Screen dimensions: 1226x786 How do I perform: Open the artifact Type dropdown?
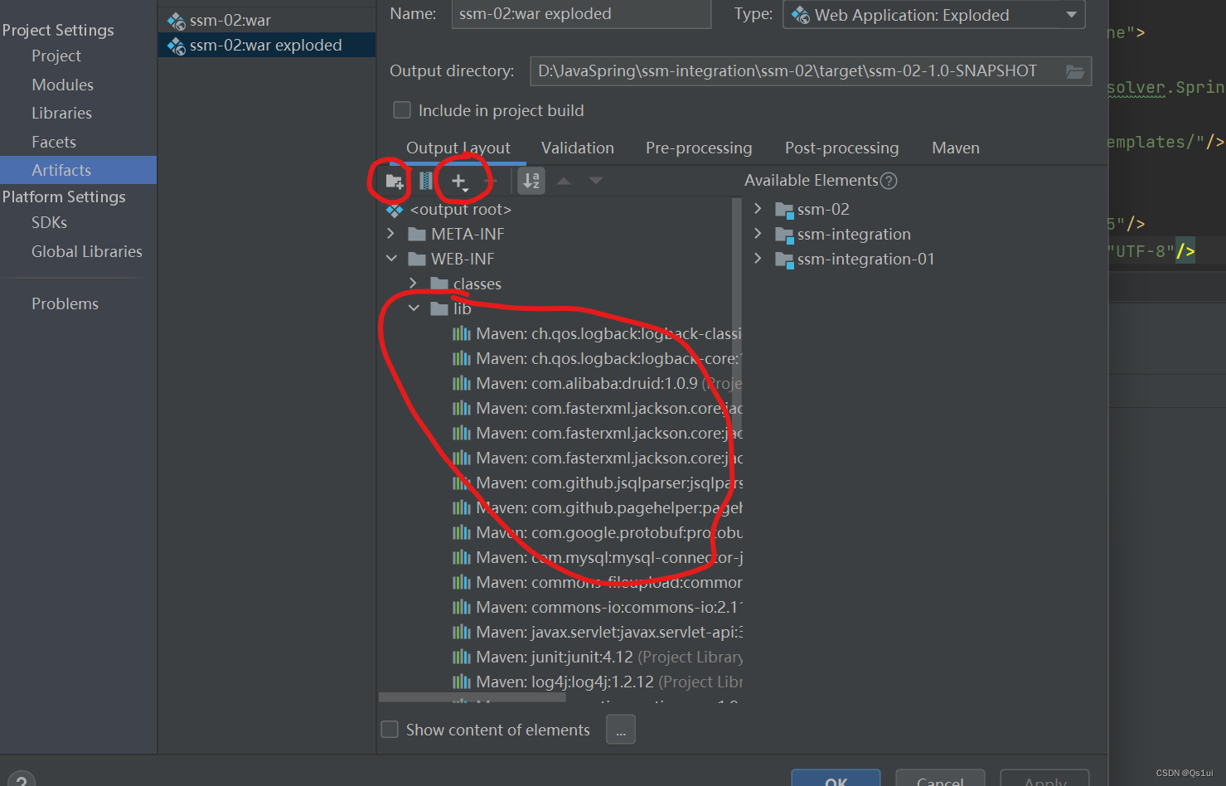click(1073, 14)
